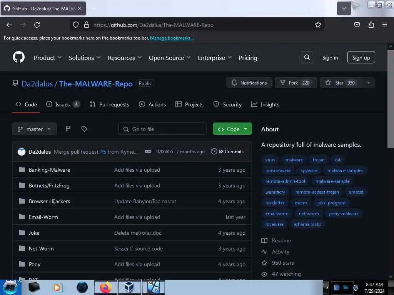This screenshot has height=295, width=394.
Task: Switch to the Security tab
Action: click(227, 104)
